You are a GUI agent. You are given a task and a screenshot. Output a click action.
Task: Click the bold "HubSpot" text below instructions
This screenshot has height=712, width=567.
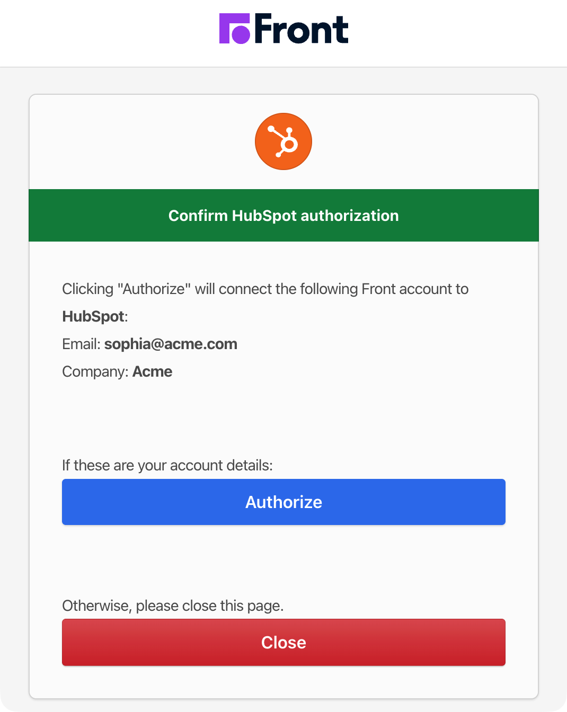tap(93, 316)
